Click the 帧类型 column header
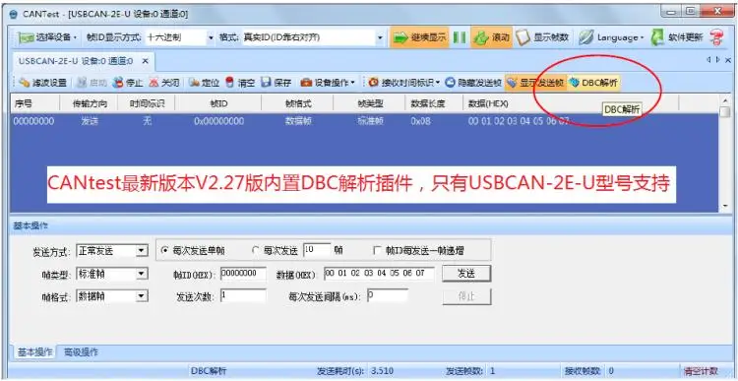The image size is (738, 381). (x=369, y=103)
